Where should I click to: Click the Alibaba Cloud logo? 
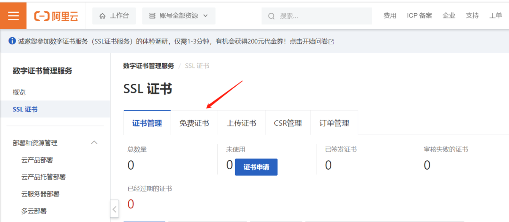(x=56, y=16)
